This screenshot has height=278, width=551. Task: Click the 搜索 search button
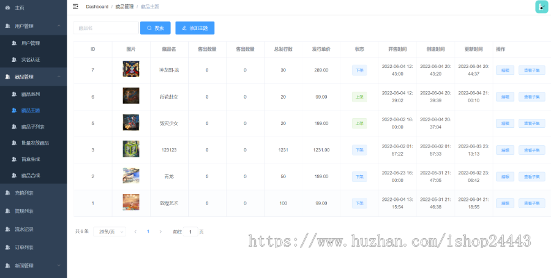pos(156,28)
